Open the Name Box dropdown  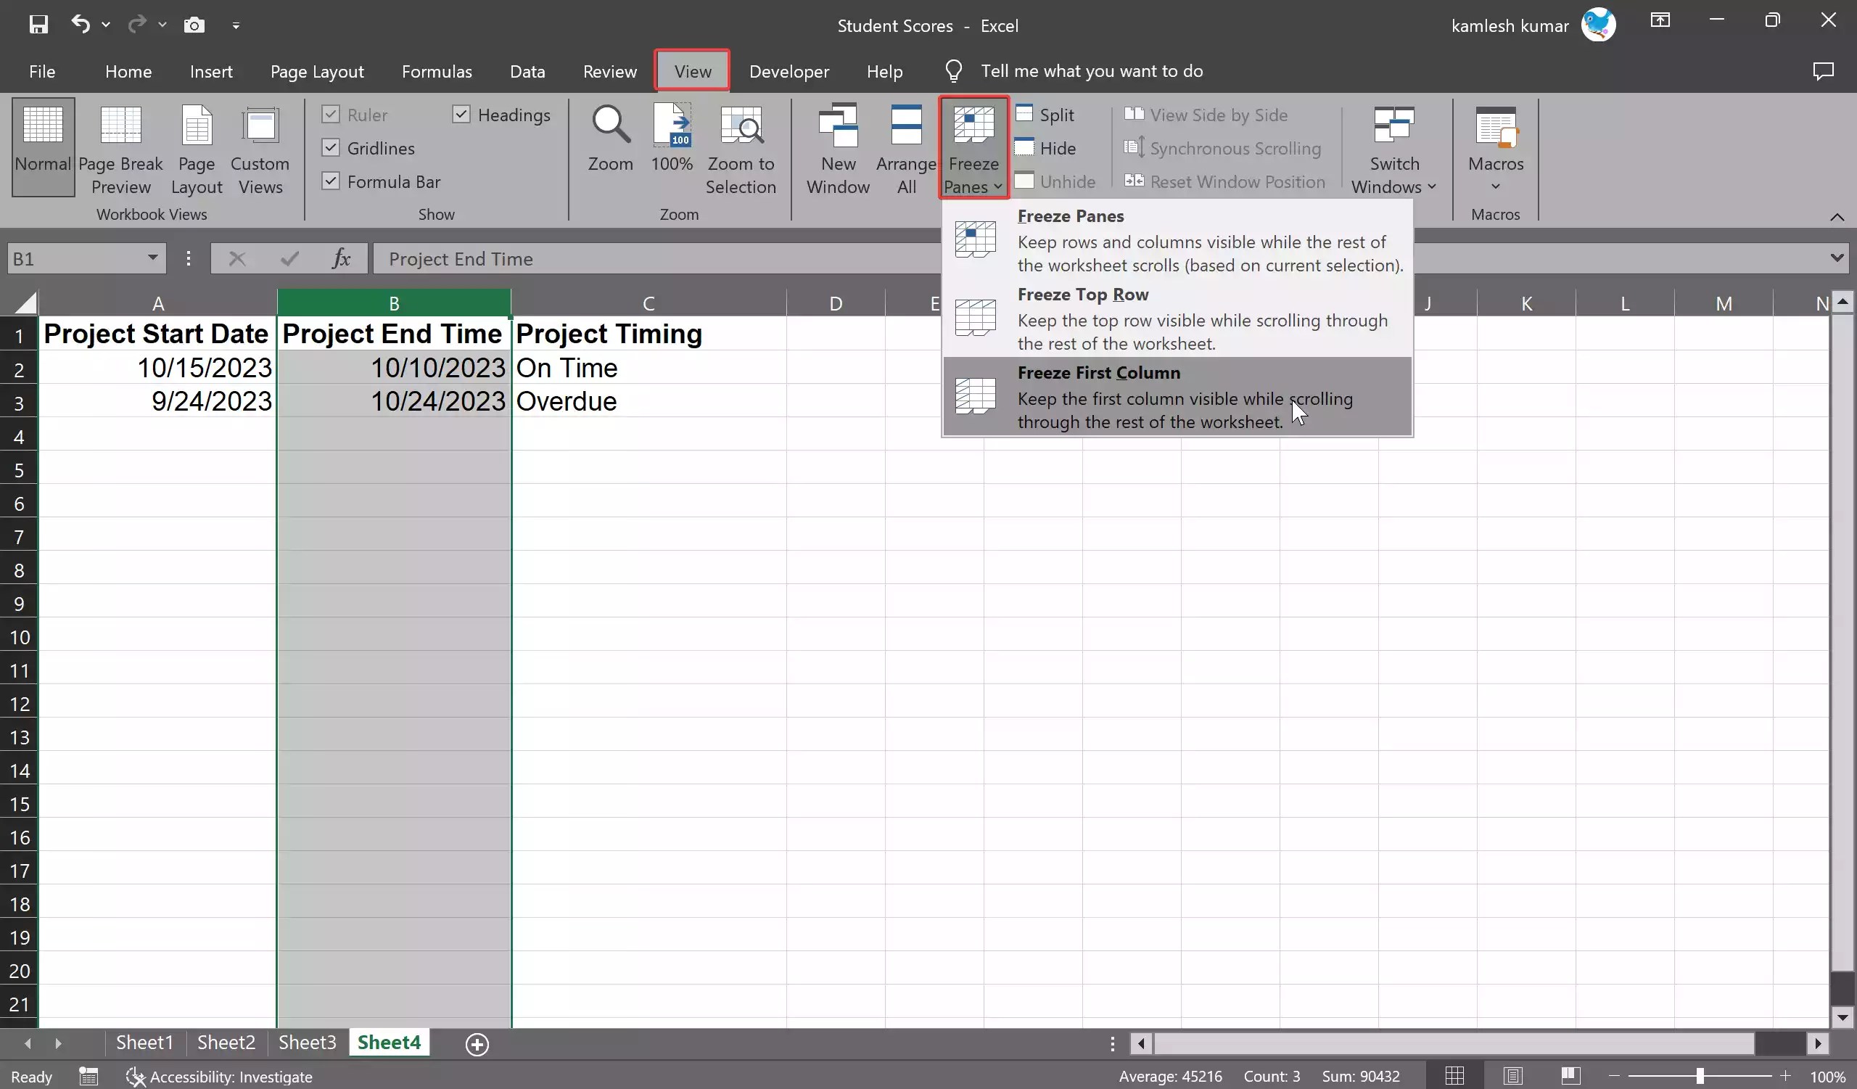(x=151, y=258)
